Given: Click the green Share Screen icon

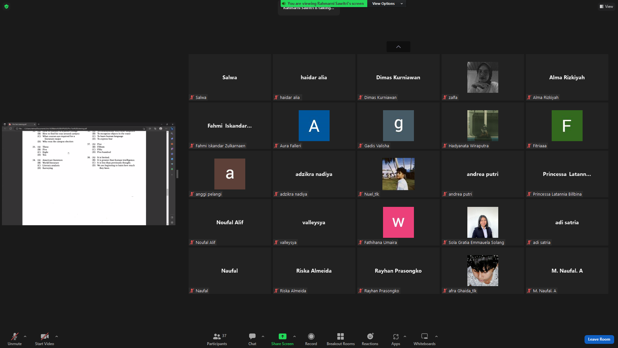Looking at the screenshot, I should point(282,336).
